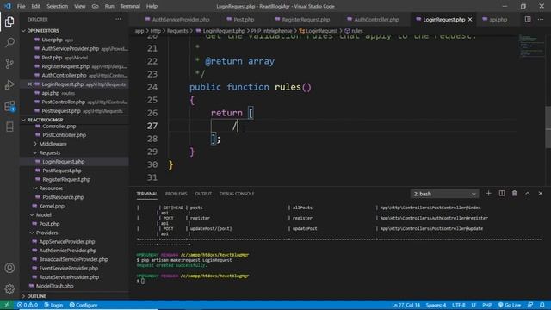Open the View menu
551x310 pixels.
(80, 6)
